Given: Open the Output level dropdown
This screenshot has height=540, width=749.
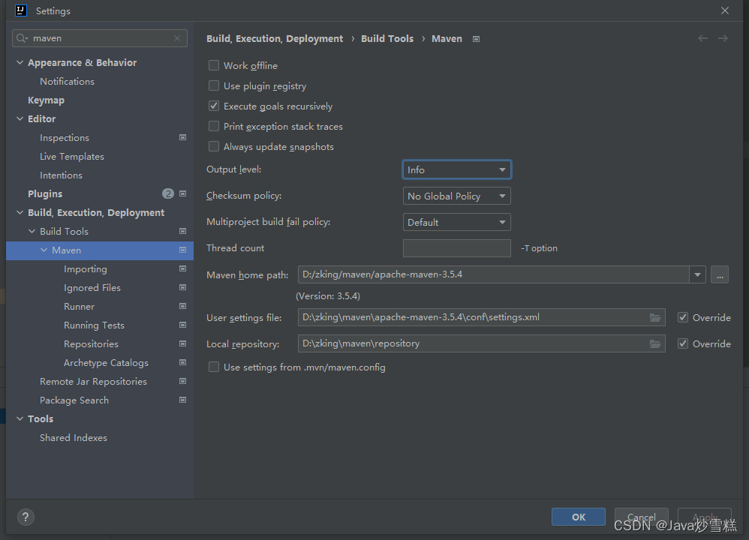Looking at the screenshot, I should [456, 170].
